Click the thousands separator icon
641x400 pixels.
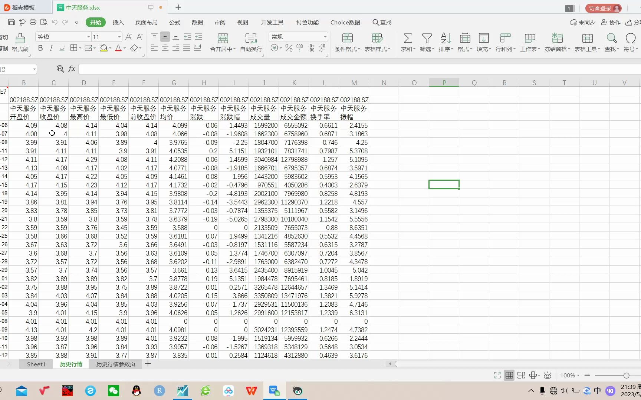(x=300, y=48)
